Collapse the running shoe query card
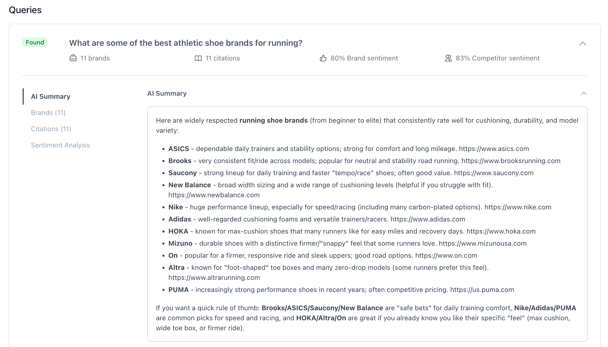The width and height of the screenshot is (608, 347). (583, 43)
